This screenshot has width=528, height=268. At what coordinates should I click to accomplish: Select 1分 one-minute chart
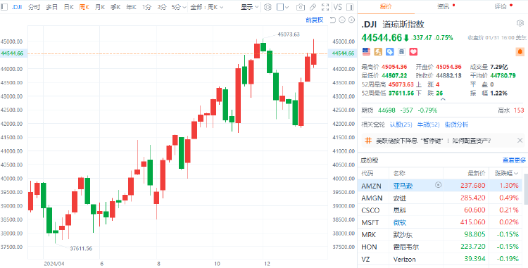coord(146,7)
